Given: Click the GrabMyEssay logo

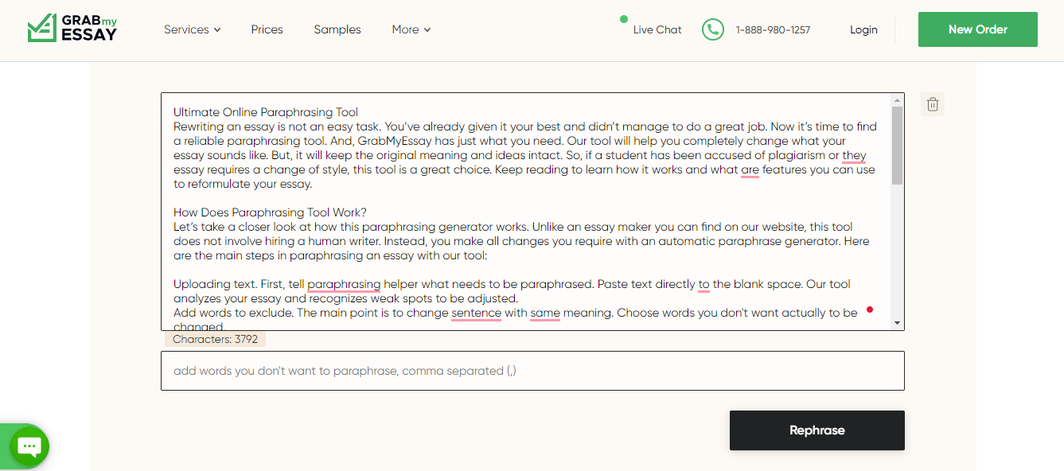Looking at the screenshot, I should 72,28.
